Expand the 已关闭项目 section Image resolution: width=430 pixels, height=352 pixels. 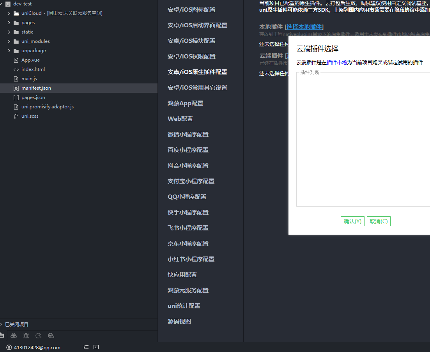[2, 324]
